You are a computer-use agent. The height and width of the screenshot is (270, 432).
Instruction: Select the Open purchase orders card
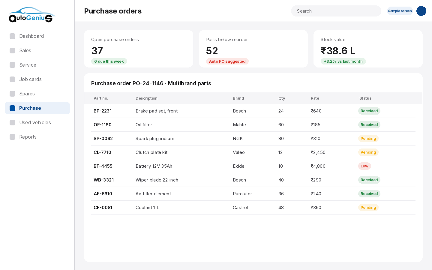point(139,49)
